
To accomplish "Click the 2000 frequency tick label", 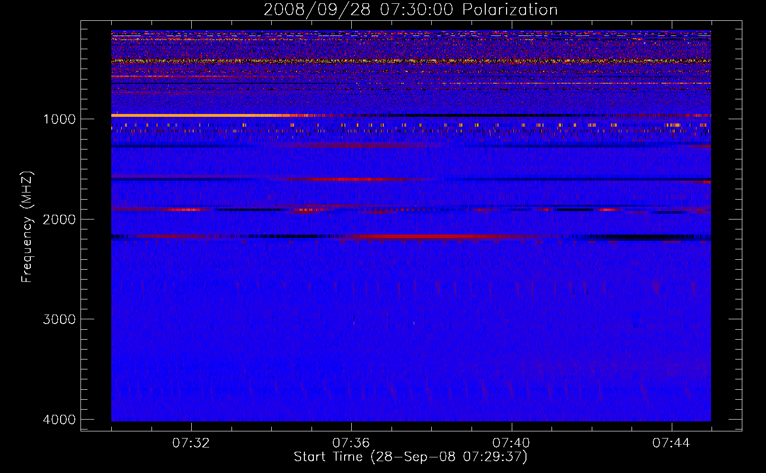I will [59, 219].
